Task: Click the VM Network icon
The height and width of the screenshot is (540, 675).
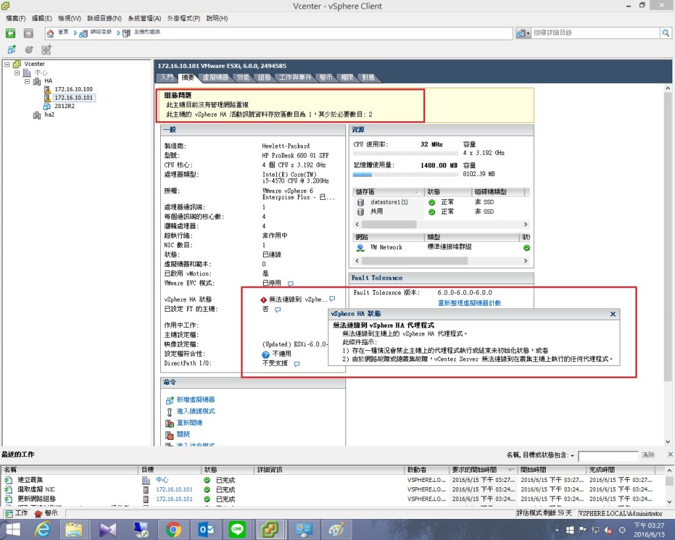Action: [361, 248]
